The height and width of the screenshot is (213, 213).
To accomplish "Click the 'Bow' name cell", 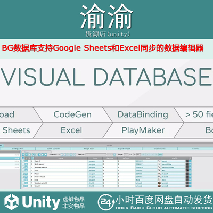I will 61,180.
